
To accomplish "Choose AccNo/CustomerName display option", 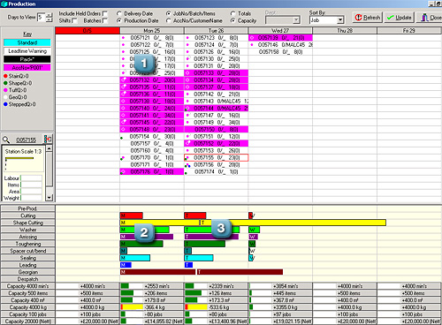I will click(x=169, y=20).
